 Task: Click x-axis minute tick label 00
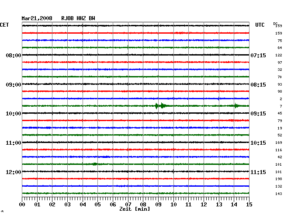click(x=22, y=205)
